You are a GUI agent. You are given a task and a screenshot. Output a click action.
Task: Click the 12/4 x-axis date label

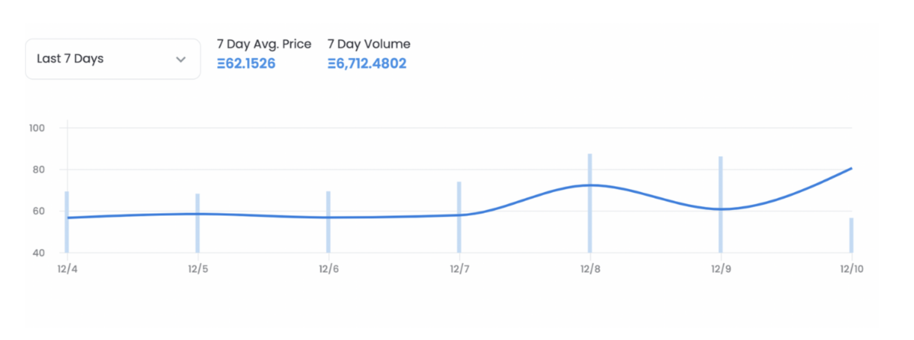coord(67,269)
